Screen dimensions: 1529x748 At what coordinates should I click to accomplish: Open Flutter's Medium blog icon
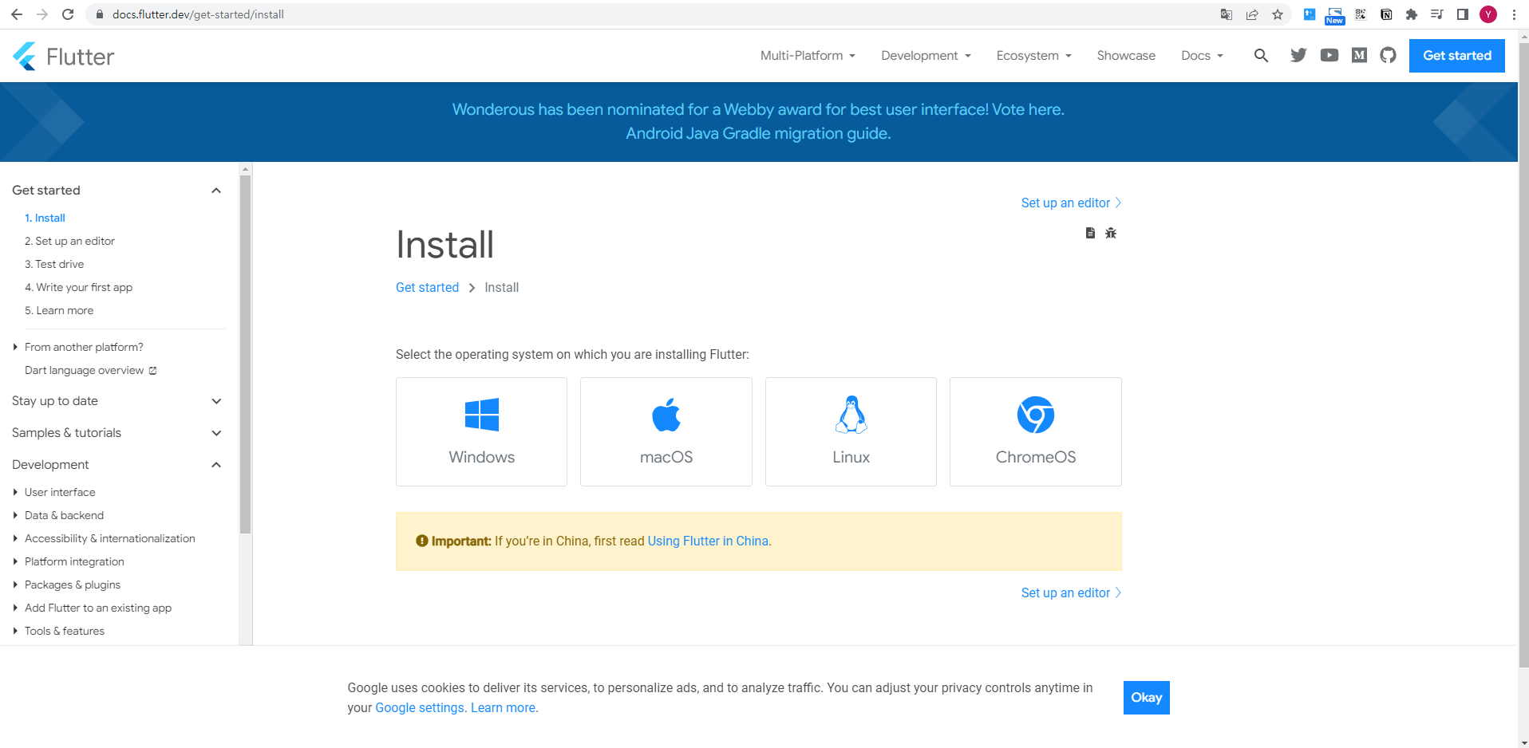[1359, 55]
